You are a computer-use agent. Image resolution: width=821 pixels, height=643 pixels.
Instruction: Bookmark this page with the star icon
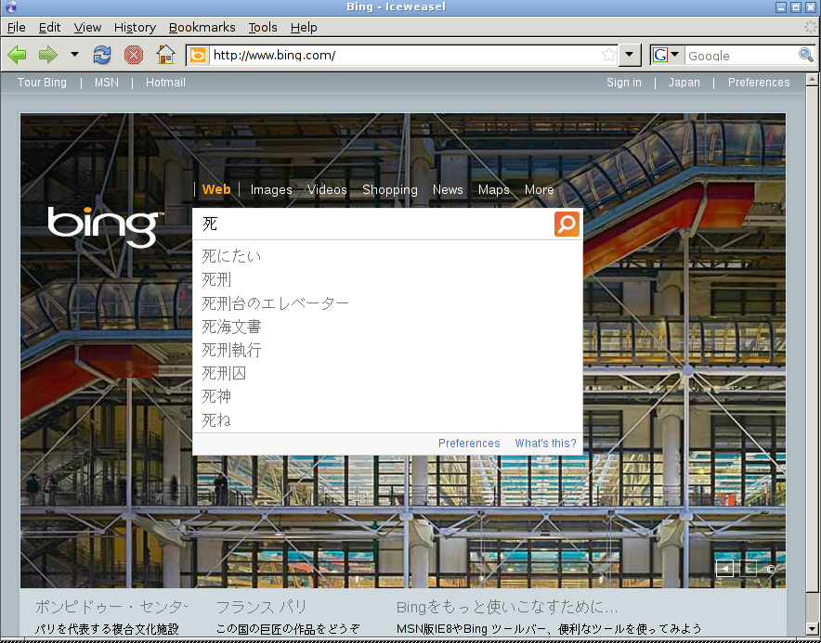[x=609, y=55]
